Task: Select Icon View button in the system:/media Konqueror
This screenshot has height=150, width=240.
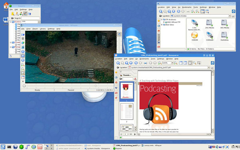Action: point(202,11)
